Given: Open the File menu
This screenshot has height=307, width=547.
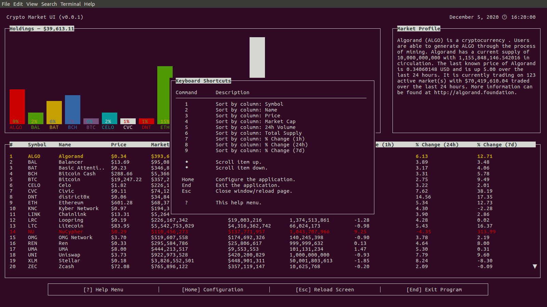Looking at the screenshot, I should [6, 4].
